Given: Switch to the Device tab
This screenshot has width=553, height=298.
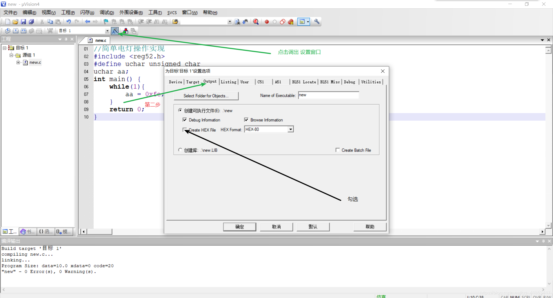Looking at the screenshot, I should (175, 82).
